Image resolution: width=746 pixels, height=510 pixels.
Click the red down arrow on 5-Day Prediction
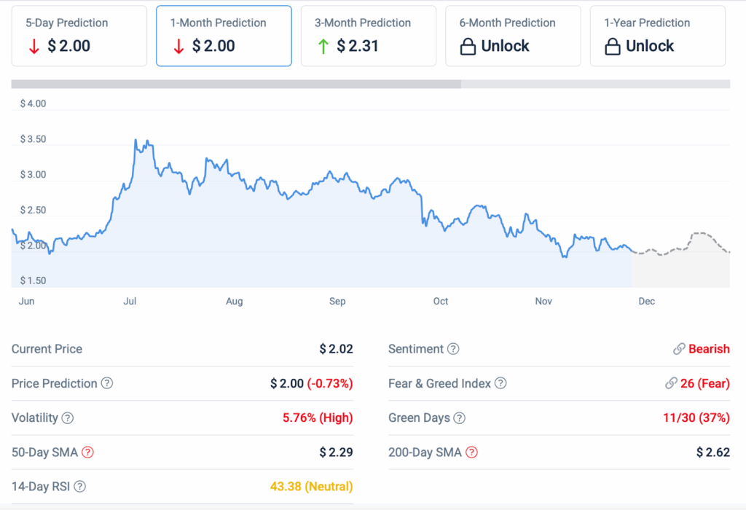click(33, 46)
